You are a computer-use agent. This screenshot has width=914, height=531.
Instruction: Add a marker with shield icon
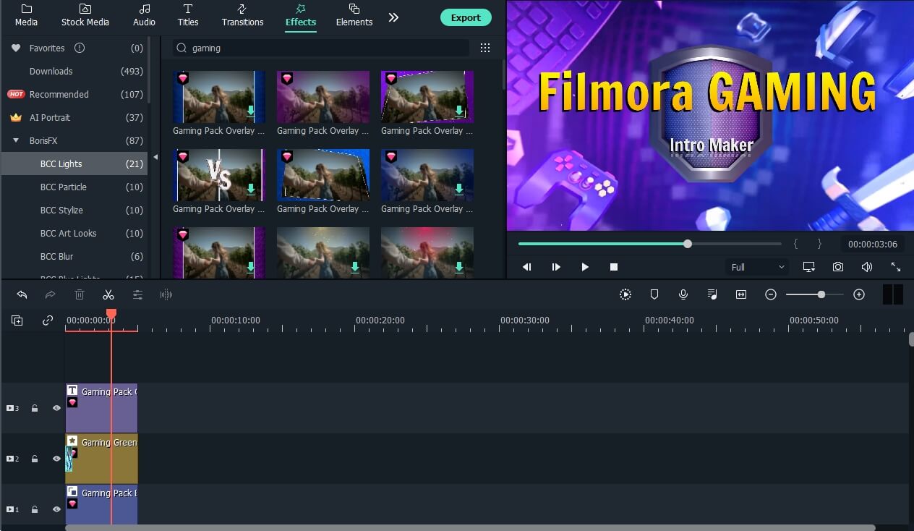point(654,294)
